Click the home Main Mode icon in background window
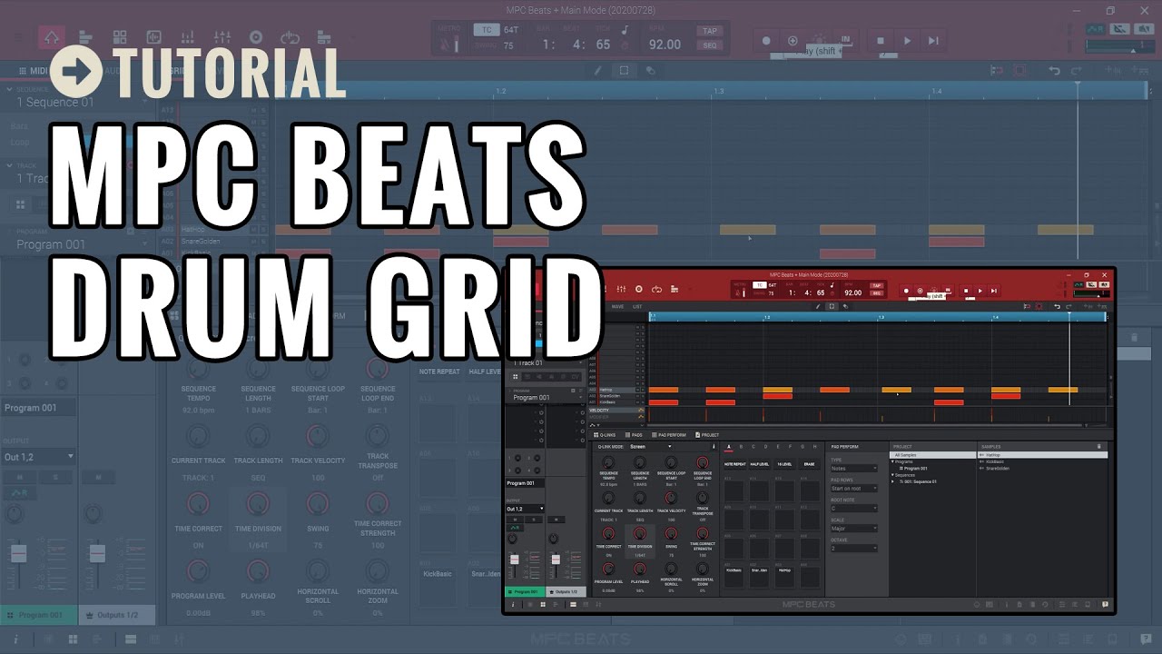 click(x=52, y=37)
